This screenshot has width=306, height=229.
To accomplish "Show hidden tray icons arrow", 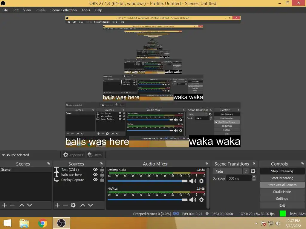I will click(256, 223).
